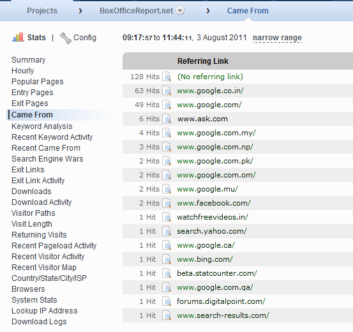Open the narrow range option
The image size is (353, 332).
[277, 38]
